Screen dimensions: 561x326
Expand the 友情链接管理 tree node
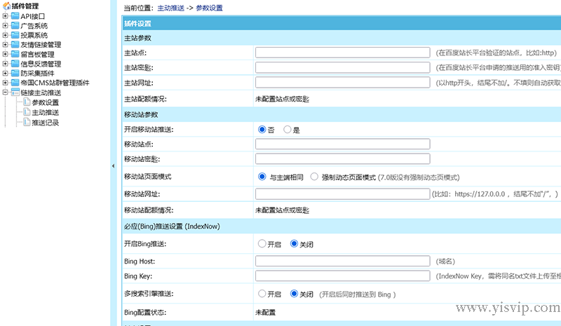pos(5,44)
